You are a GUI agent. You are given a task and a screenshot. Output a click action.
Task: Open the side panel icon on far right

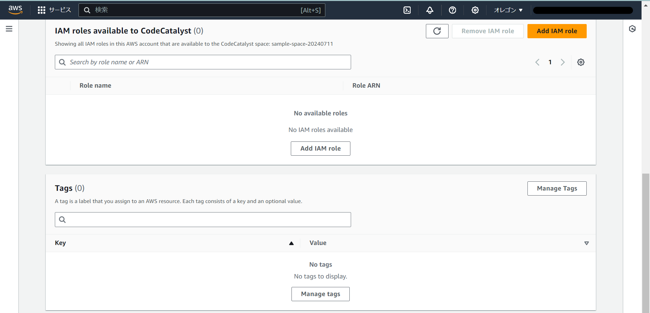click(633, 29)
